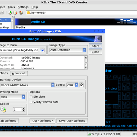Open the Settings menu
137x137 pixels.
(x=23, y=7)
